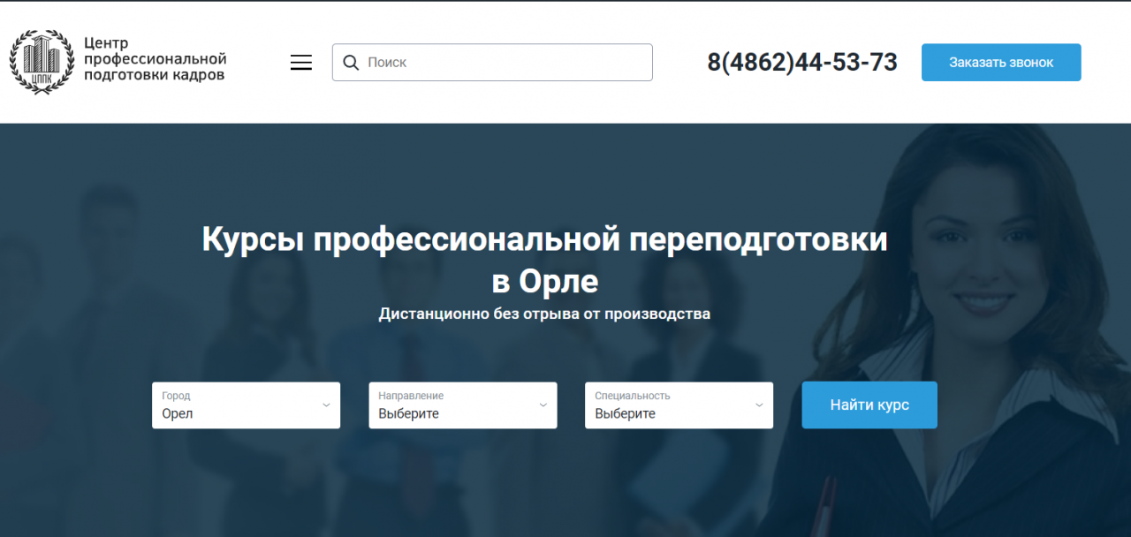Open the Город selector showing Орел

[x=246, y=405]
